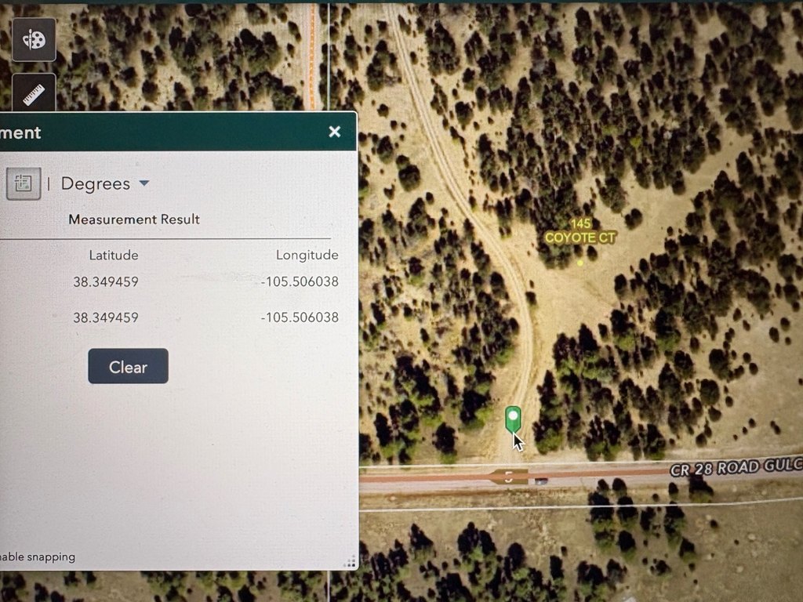This screenshot has width=803, height=602.
Task: Click the first latitude value 38.349459
Action: 106,281
